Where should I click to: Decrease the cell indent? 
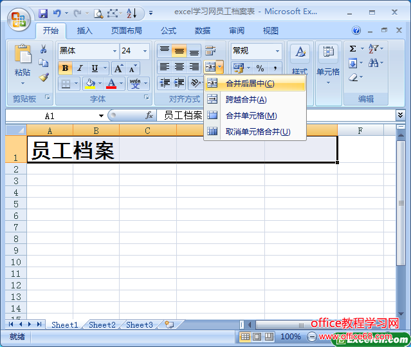[x=165, y=83]
